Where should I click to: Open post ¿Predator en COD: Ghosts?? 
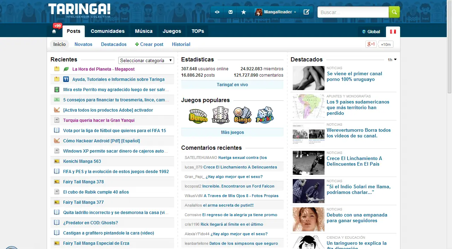(x=90, y=223)
